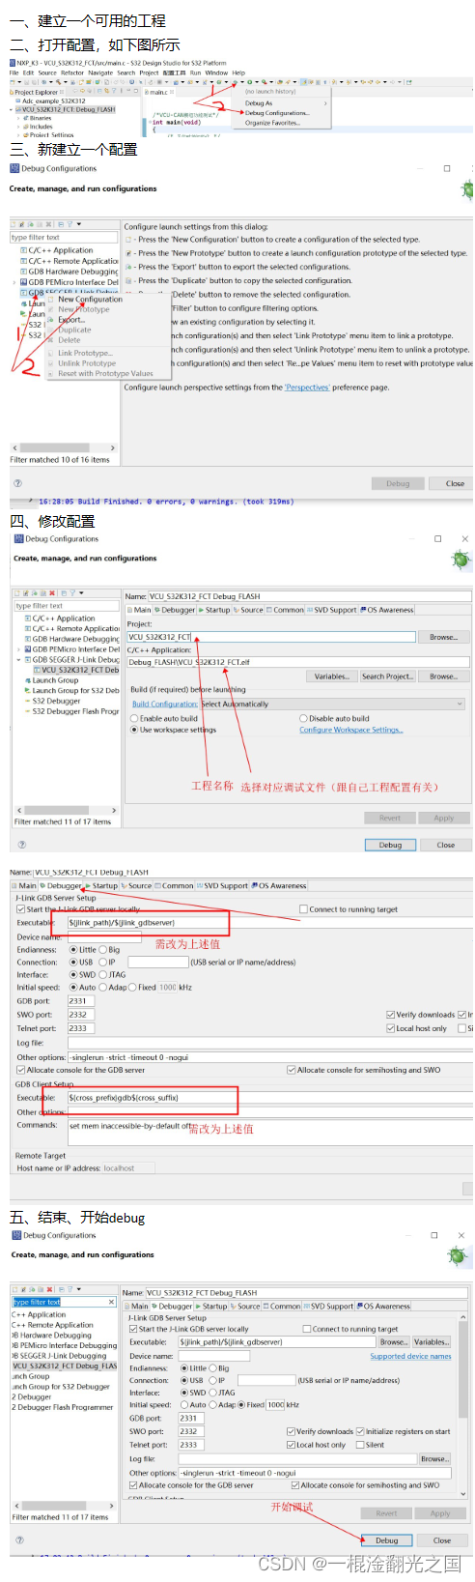Click the Log file Browse... button in final dialog
This screenshot has width=475, height=1582.
click(433, 1459)
